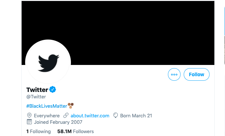Click the chain link icon

click(66, 115)
